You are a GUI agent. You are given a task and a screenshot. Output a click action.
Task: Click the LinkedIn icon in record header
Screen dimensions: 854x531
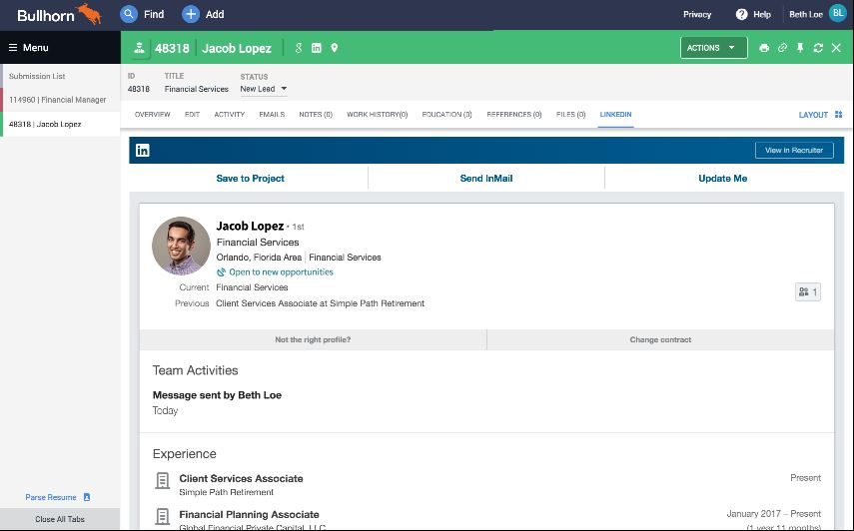pyautogui.click(x=317, y=48)
